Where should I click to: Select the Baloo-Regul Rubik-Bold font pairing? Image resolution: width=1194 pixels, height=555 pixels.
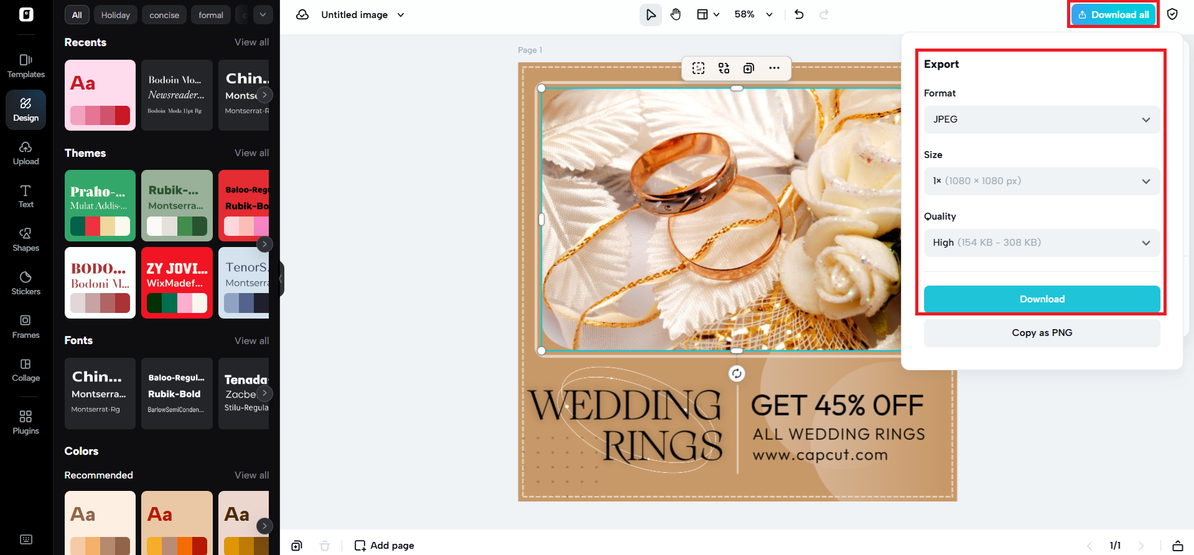[x=177, y=393]
